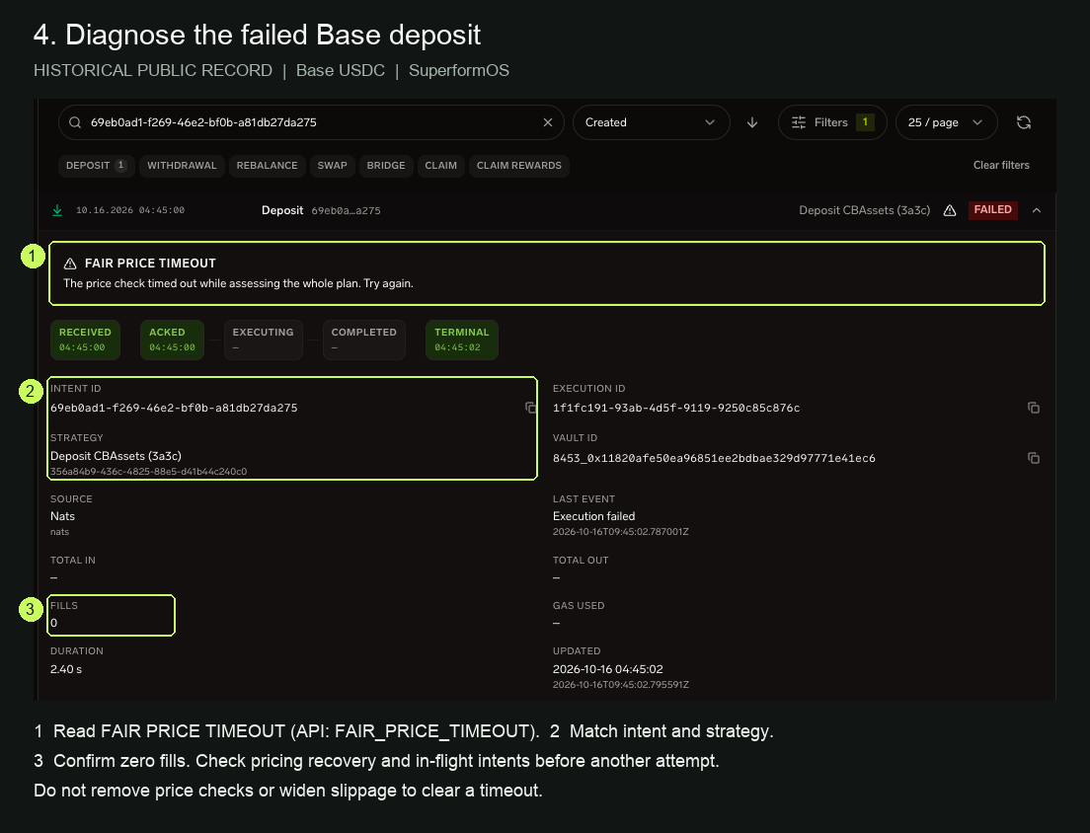The image size is (1090, 833).
Task: Copy the Vault ID value
Action: pos(1034,458)
